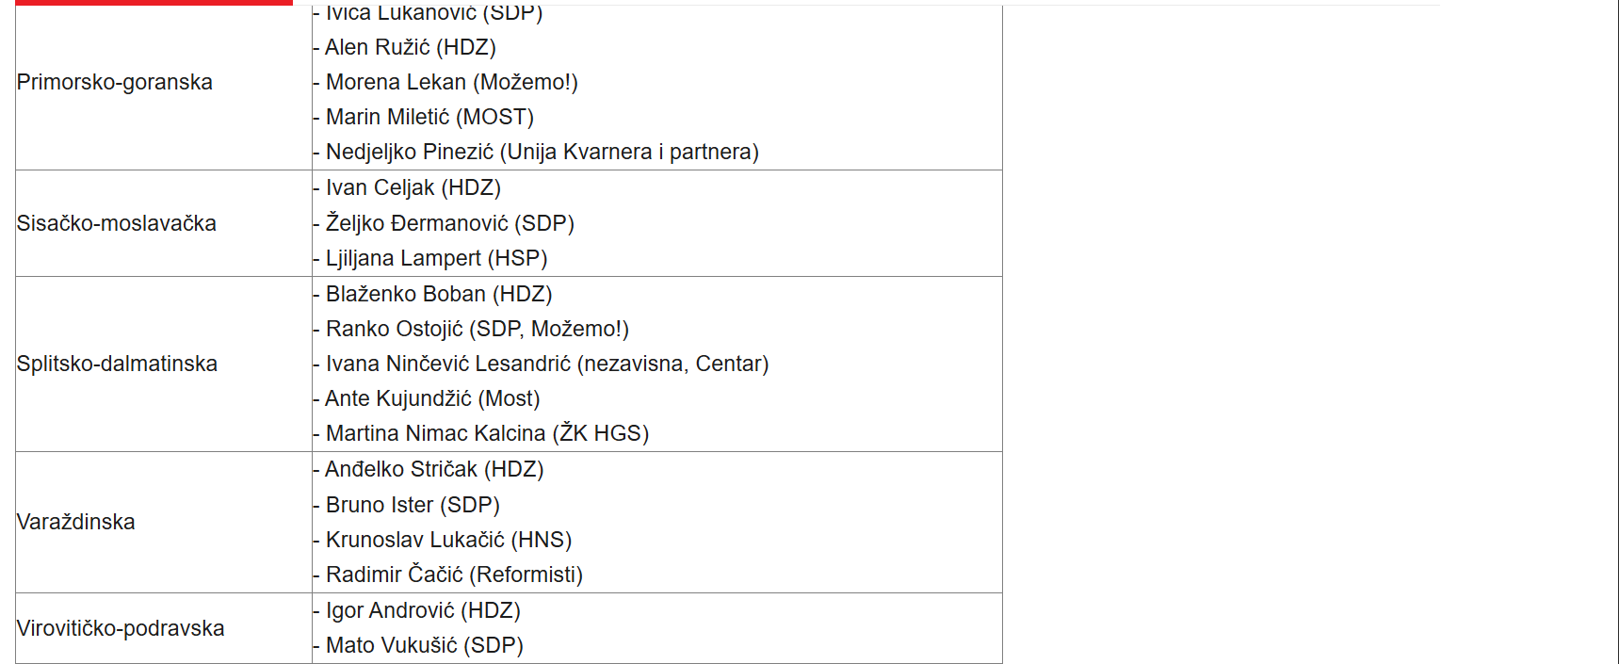Viewport: 1619px width, 664px height.
Task: Click the Virovitičko-podravska county cell
Action: click(x=121, y=628)
